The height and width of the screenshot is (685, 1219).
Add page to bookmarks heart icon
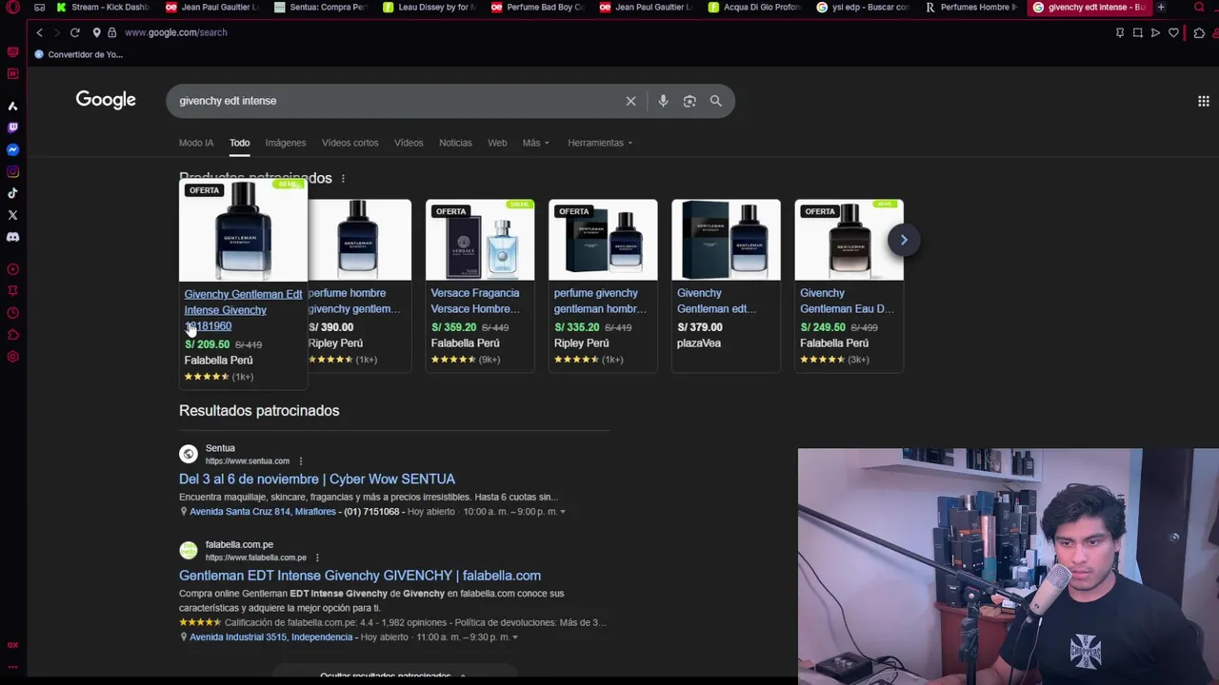(1173, 32)
